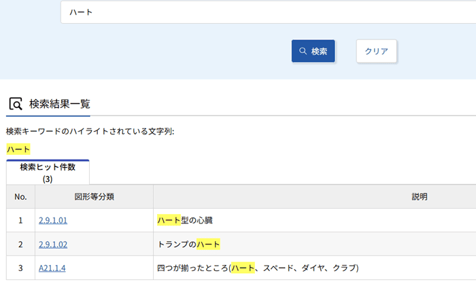Open classification link 2.9.1.02
476x286 pixels.
point(53,244)
